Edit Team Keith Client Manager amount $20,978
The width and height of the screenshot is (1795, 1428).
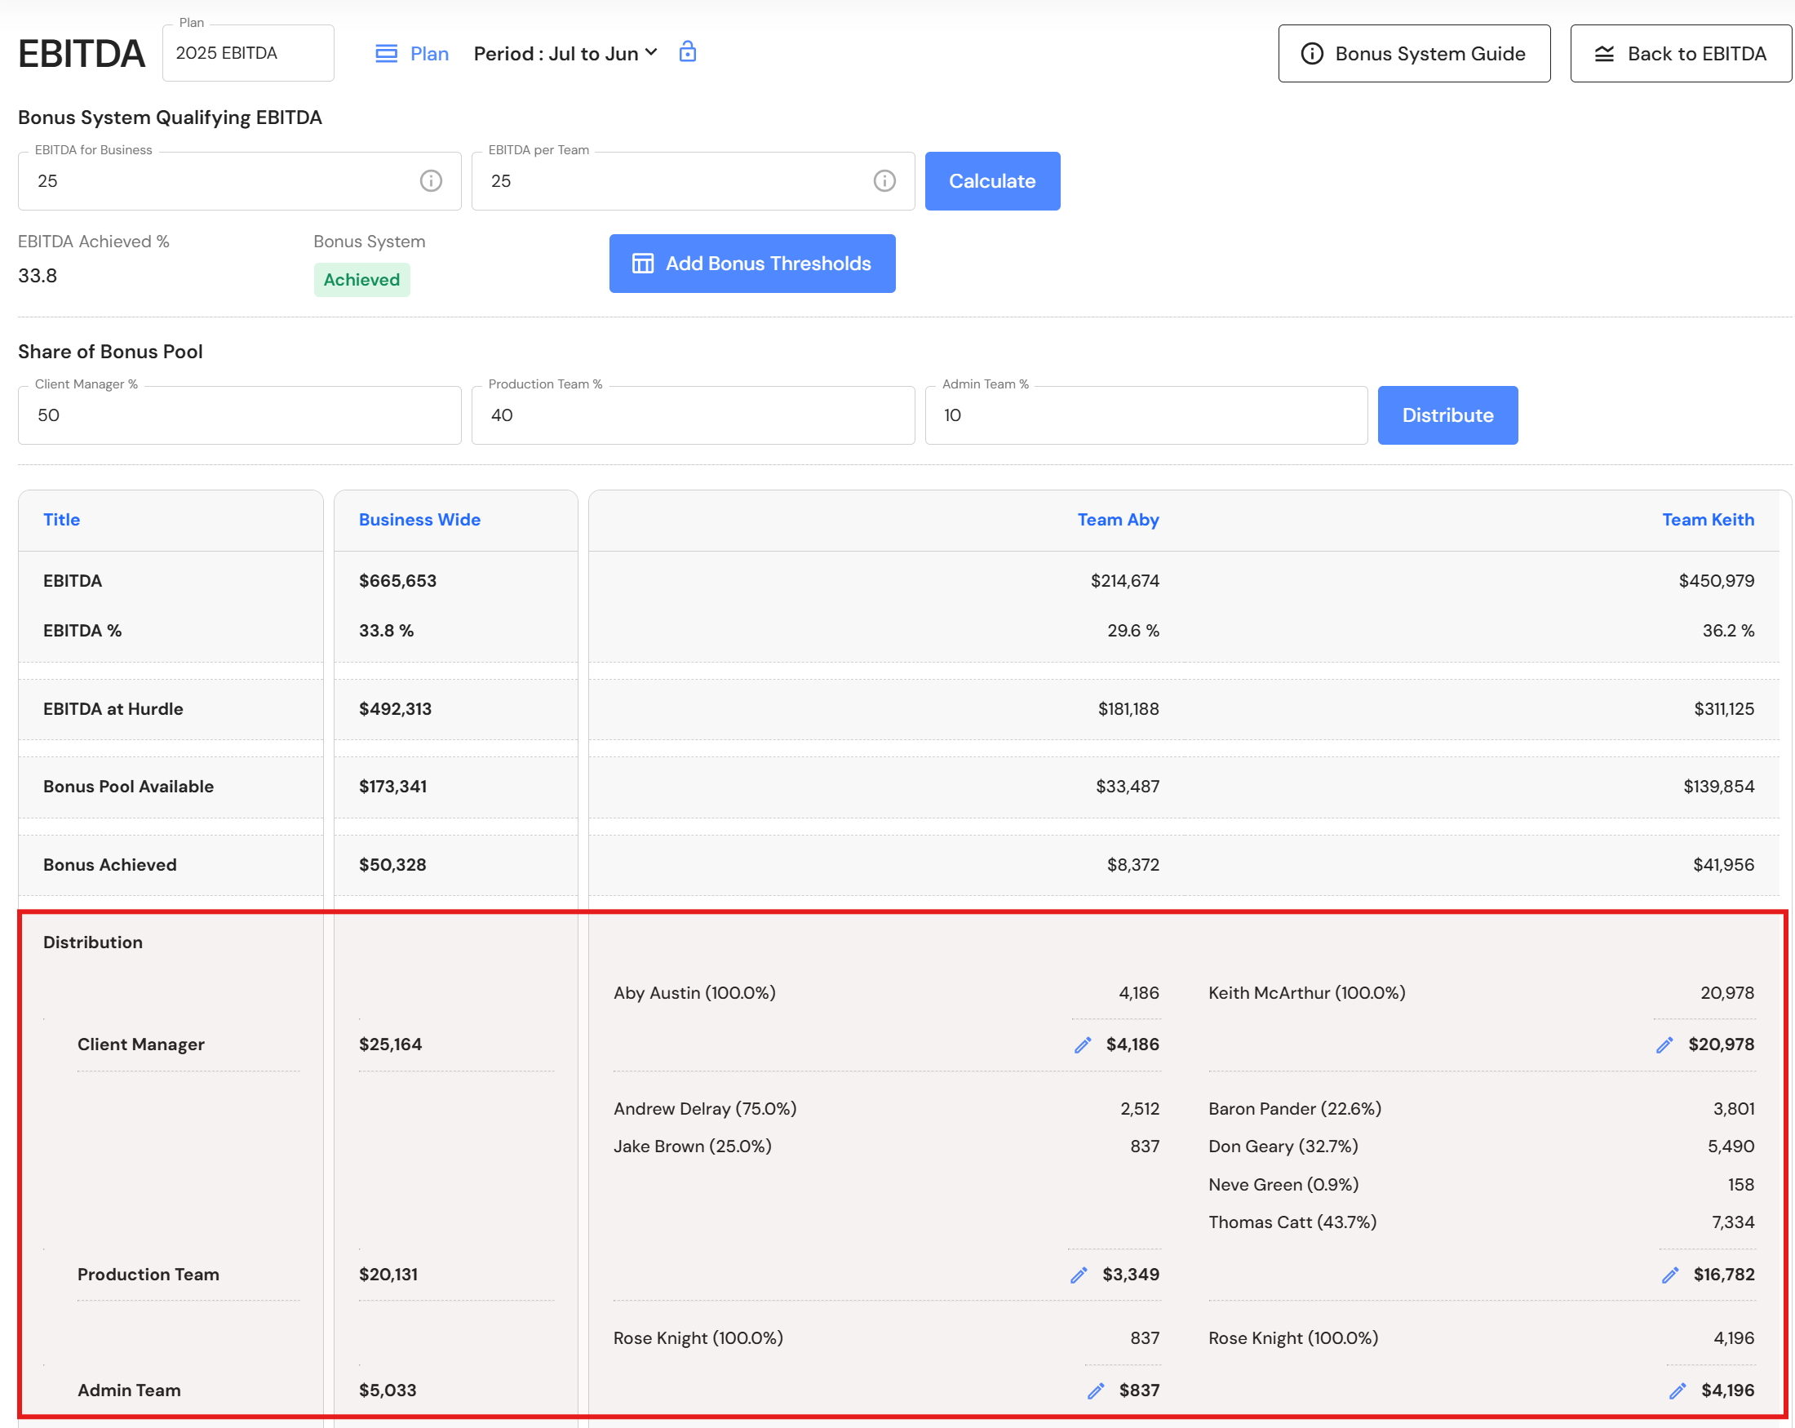(1664, 1045)
